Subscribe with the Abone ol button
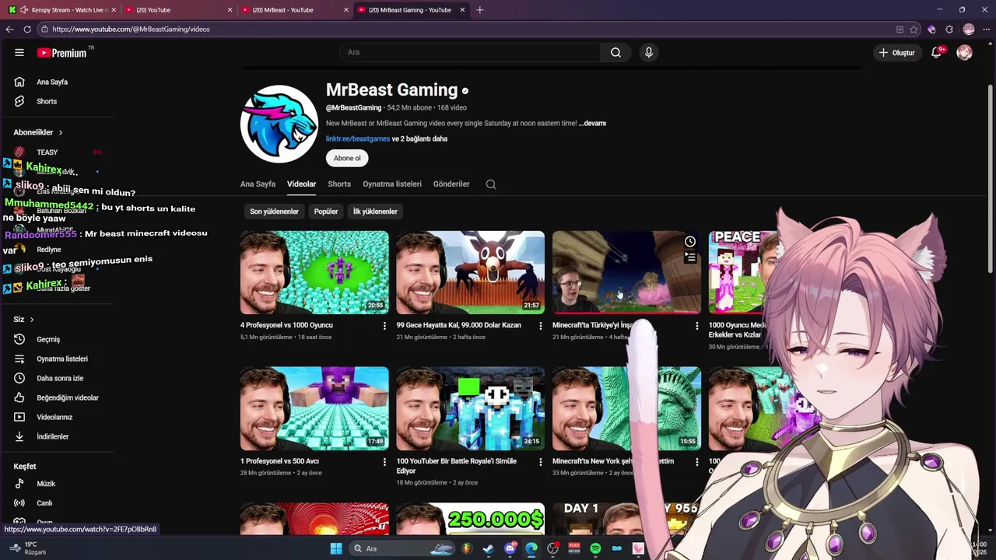 pyautogui.click(x=347, y=158)
